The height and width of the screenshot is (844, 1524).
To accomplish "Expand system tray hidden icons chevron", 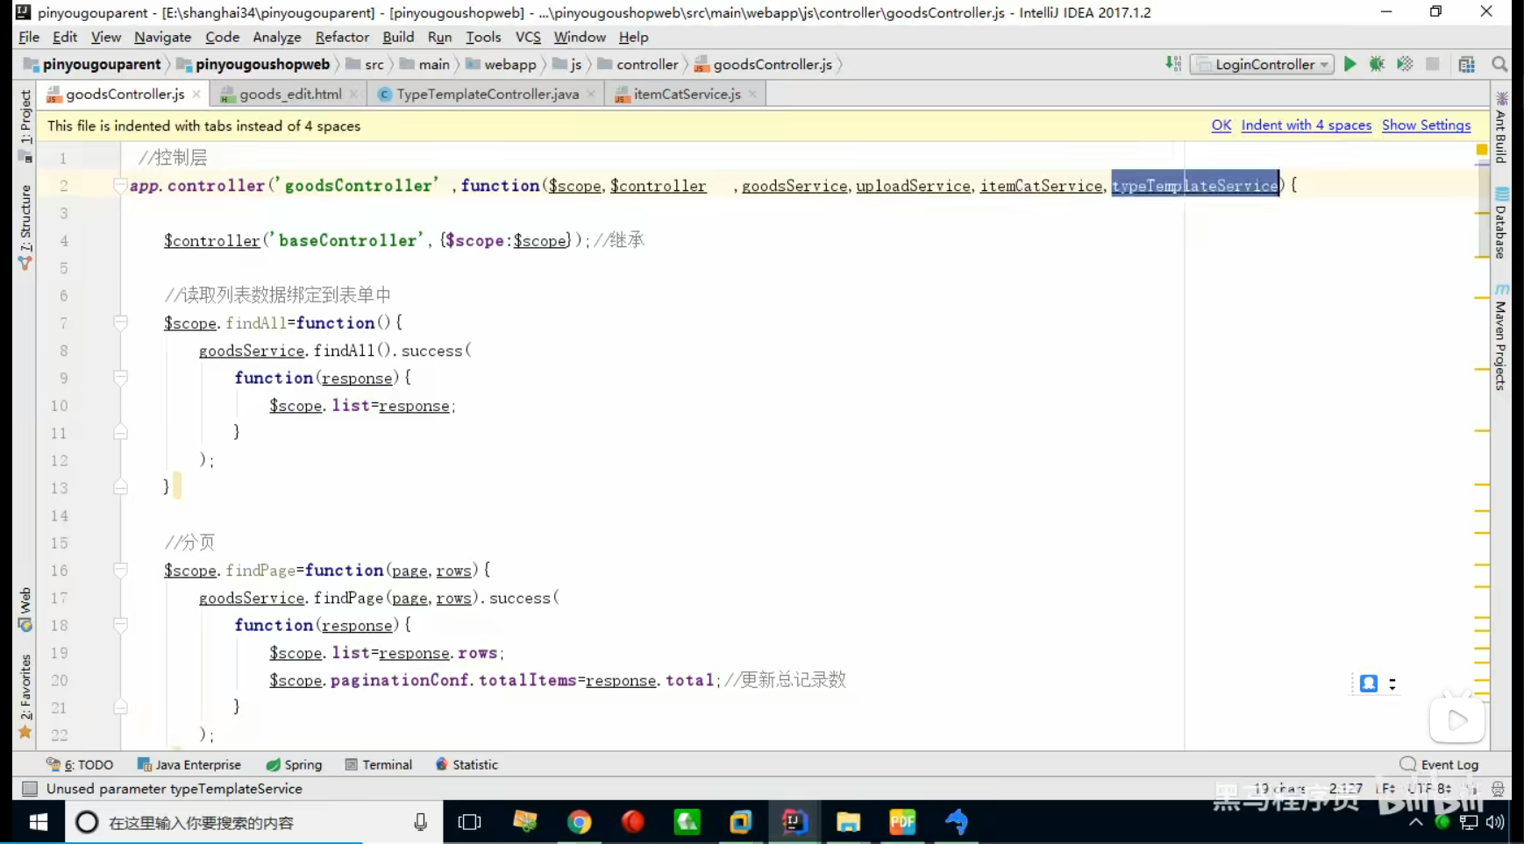I will [x=1415, y=822].
